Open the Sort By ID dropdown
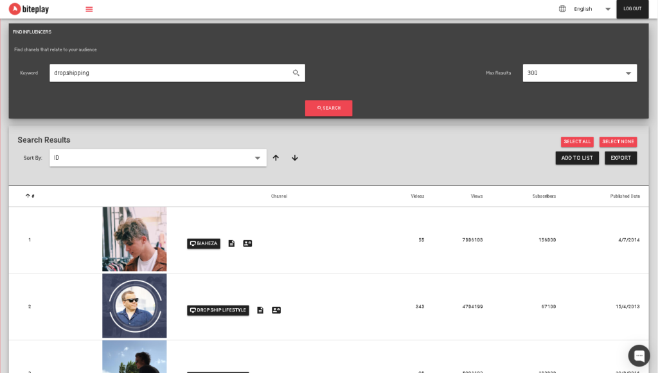The image size is (658, 373). (x=158, y=158)
